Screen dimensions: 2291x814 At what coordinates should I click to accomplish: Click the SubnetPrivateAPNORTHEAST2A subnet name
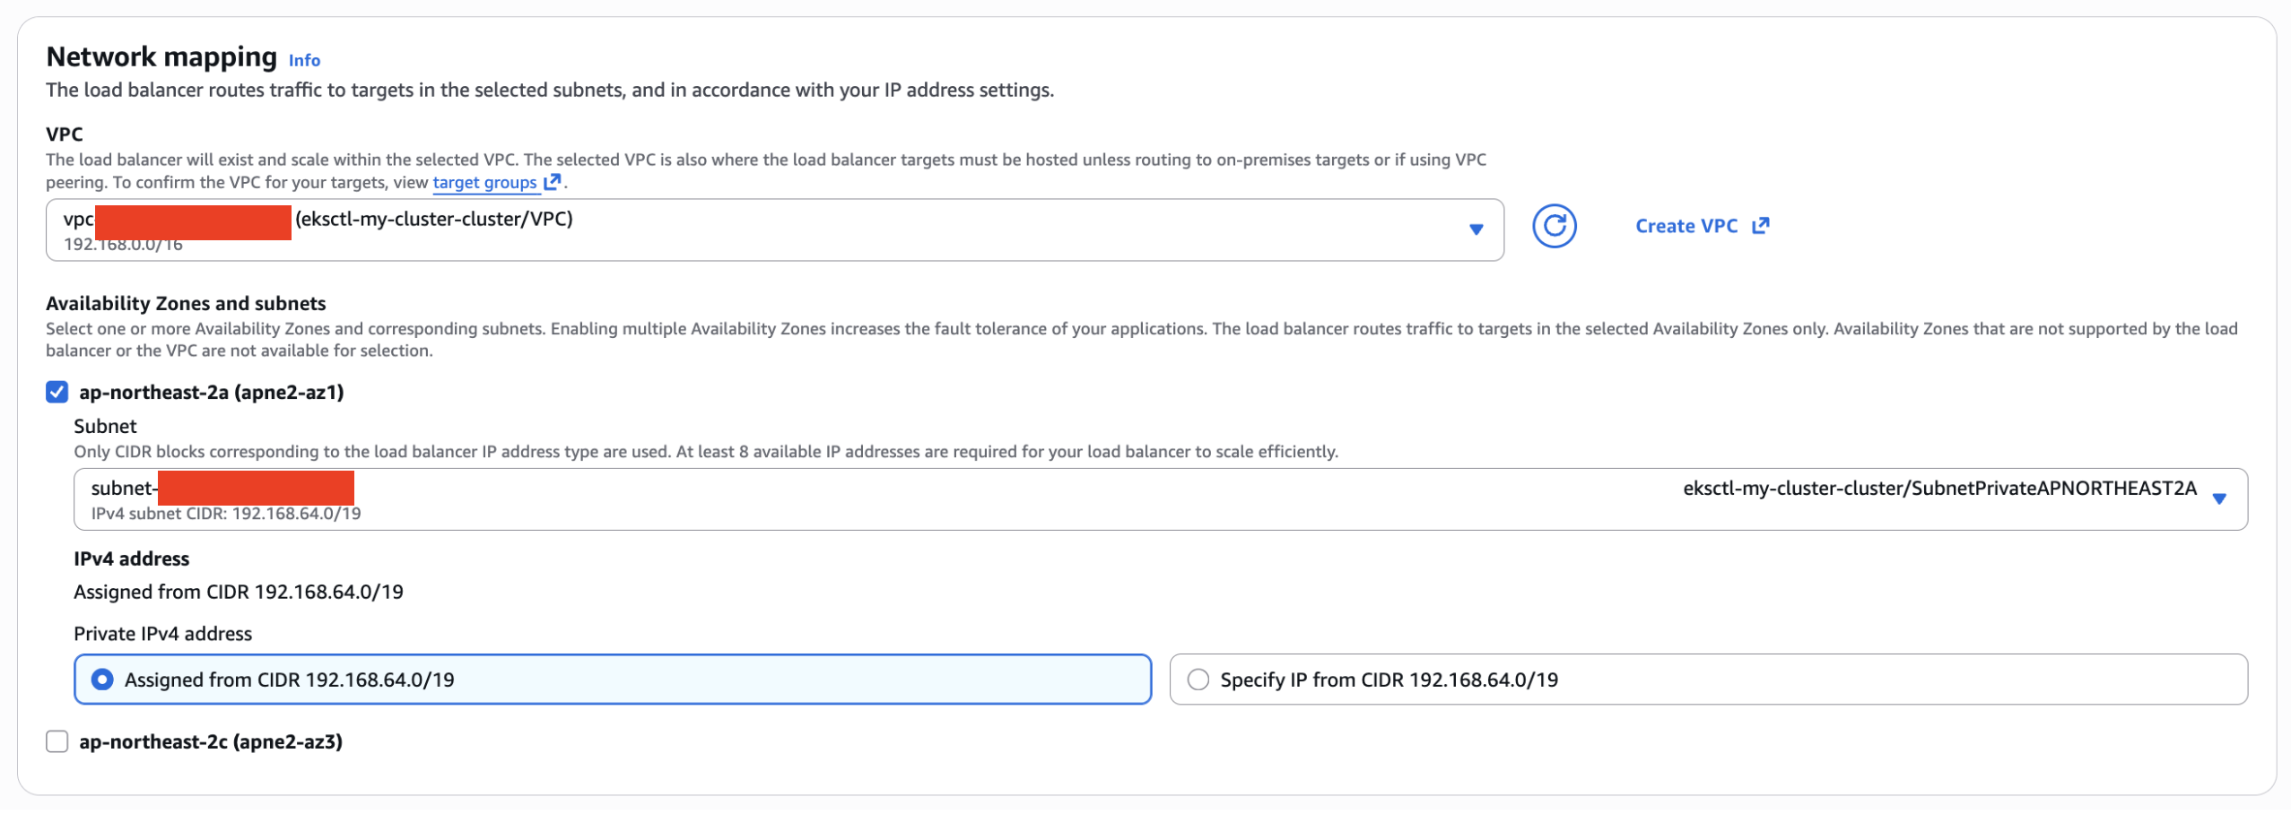[x=1938, y=489]
